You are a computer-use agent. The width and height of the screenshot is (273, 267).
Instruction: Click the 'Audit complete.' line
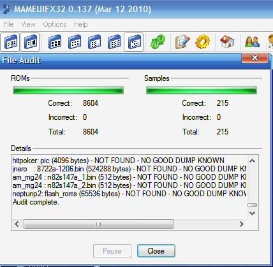(36, 202)
